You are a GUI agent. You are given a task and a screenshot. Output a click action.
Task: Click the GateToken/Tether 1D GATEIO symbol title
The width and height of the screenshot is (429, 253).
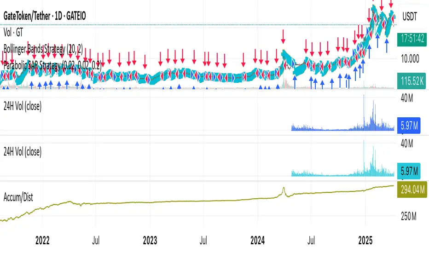(x=45, y=16)
